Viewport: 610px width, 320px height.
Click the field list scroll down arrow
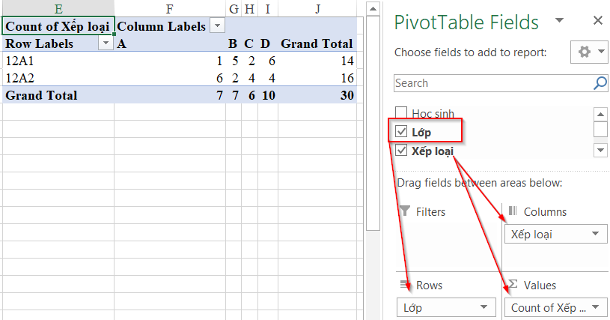(600, 151)
